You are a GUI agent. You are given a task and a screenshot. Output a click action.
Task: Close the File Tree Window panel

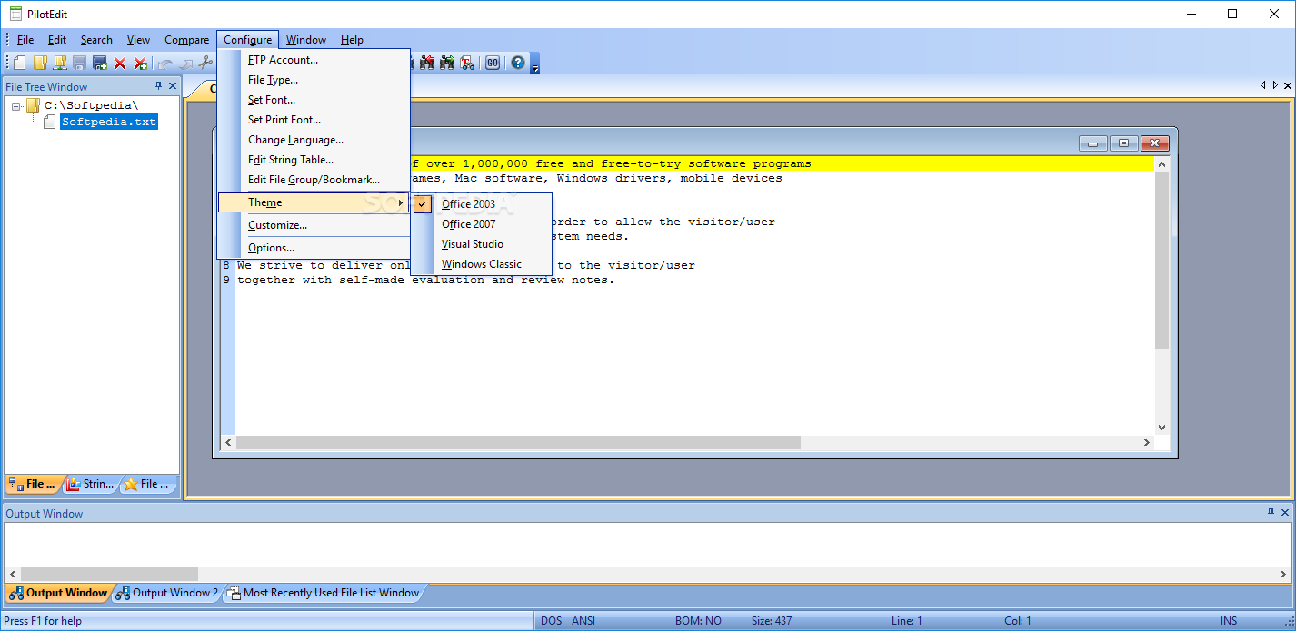click(173, 86)
